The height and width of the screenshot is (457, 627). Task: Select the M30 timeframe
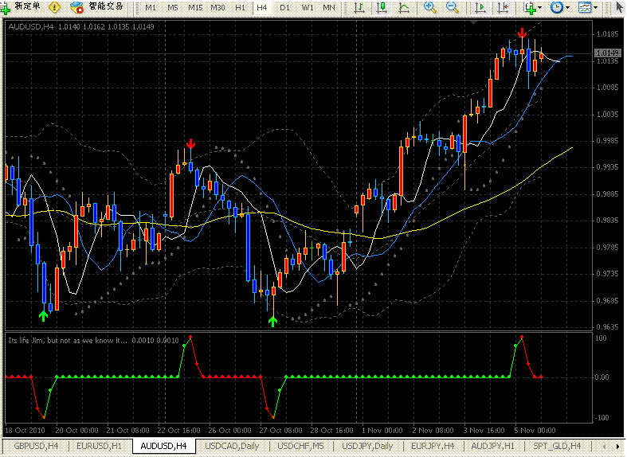tap(217, 8)
